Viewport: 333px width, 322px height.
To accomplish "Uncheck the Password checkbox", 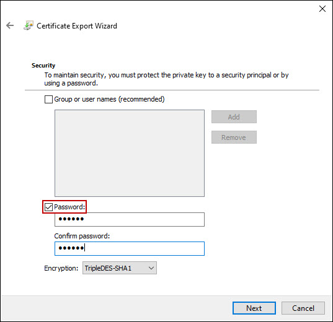I will 48,207.
